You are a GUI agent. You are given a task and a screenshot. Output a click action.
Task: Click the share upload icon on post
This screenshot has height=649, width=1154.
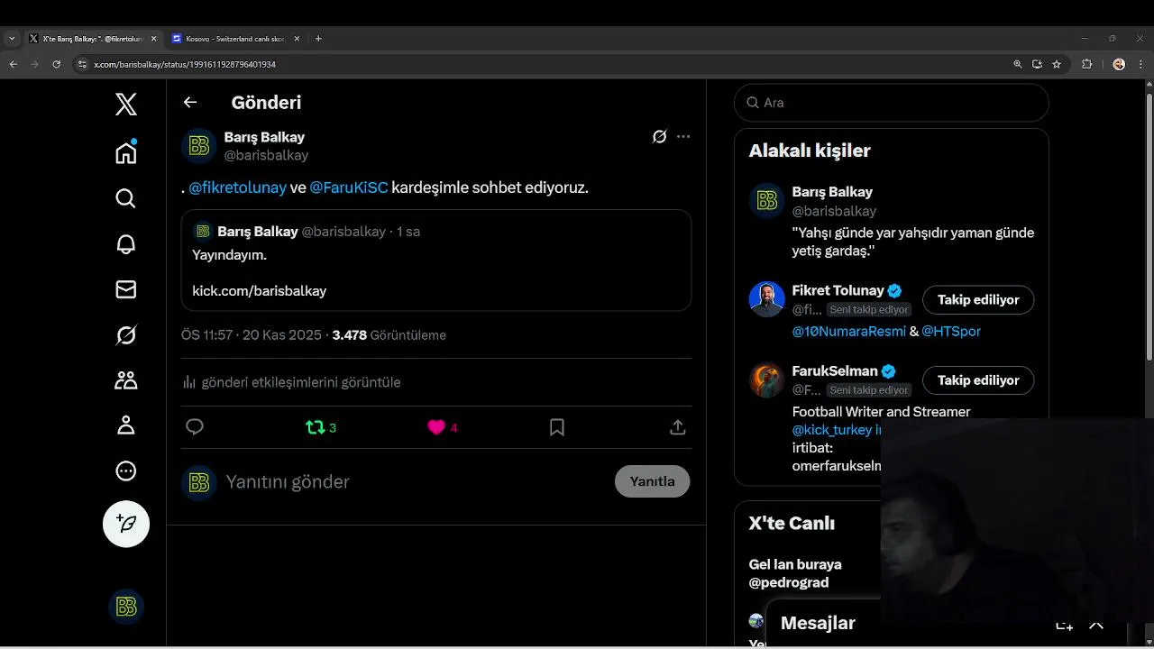tap(678, 427)
